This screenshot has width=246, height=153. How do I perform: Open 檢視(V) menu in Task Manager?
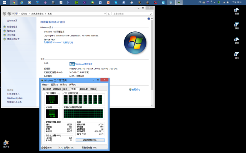[x=63, y=85]
